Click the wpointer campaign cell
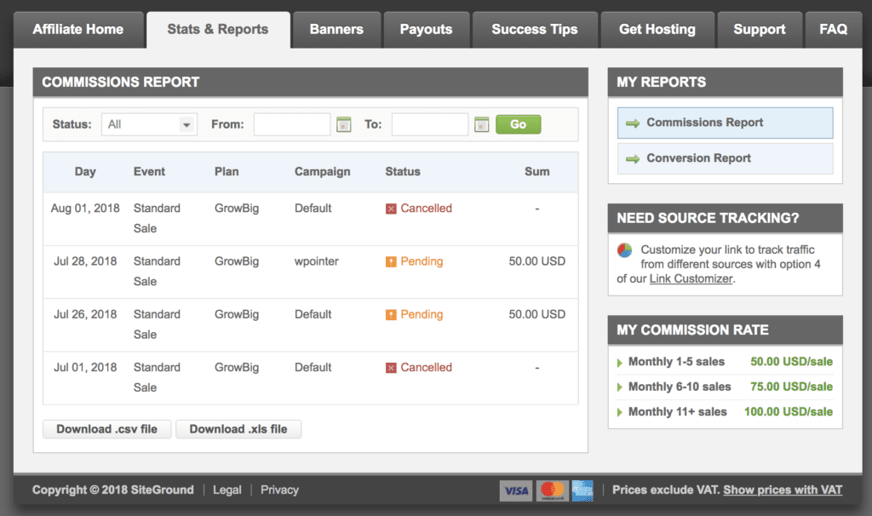Viewport: 872px width, 516px height. pyautogui.click(x=317, y=261)
